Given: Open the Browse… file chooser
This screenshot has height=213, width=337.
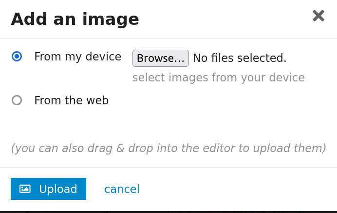Looking at the screenshot, I should pyautogui.click(x=161, y=58).
